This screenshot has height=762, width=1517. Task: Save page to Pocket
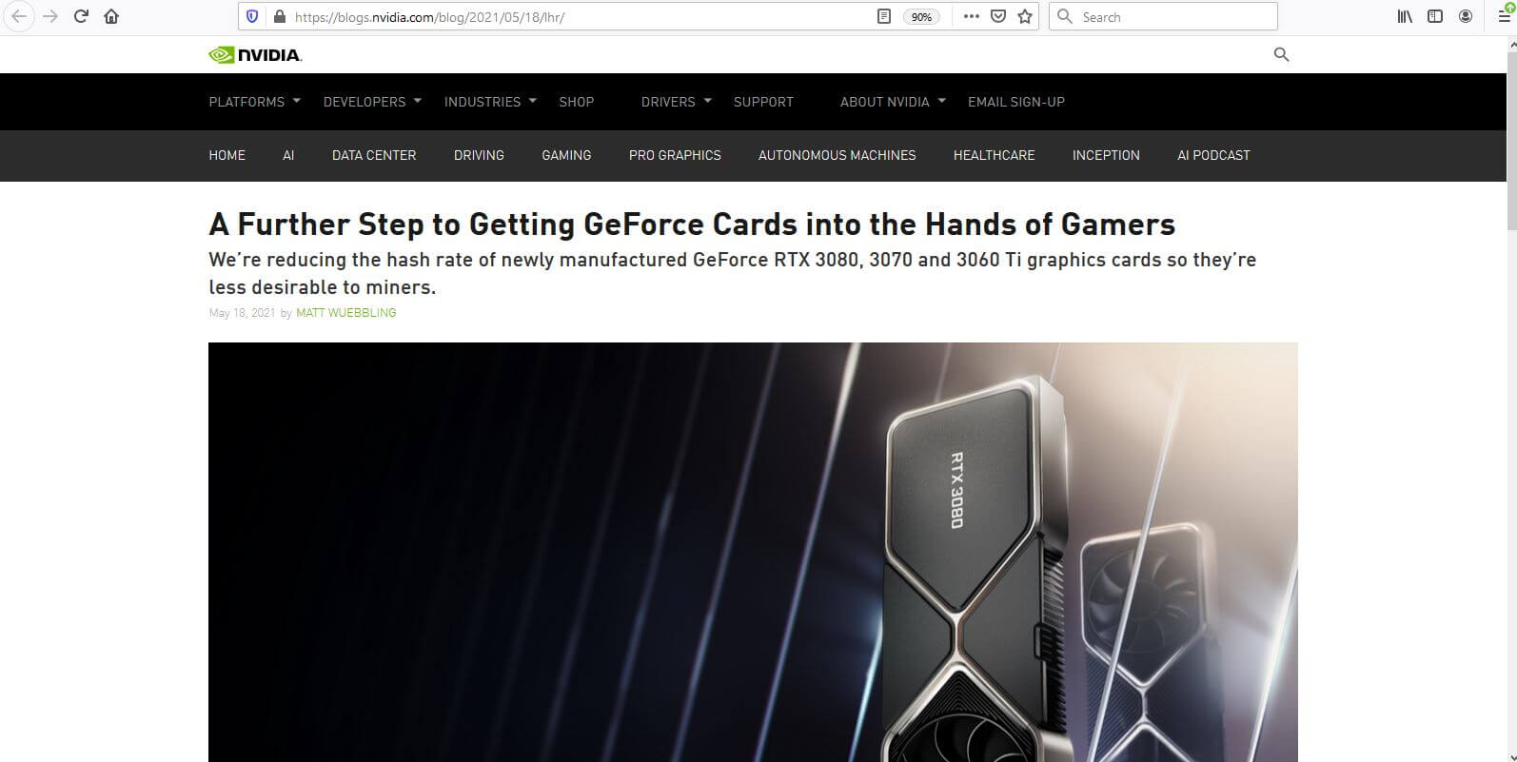998,16
